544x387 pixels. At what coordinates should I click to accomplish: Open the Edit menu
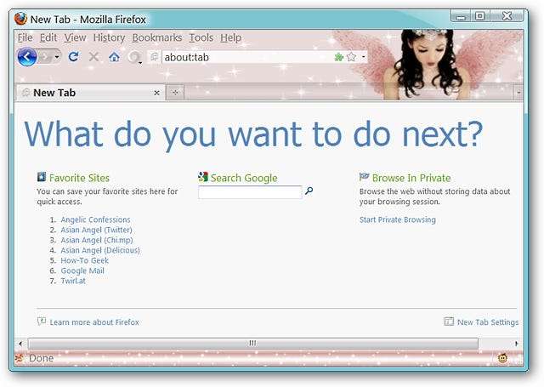point(48,37)
